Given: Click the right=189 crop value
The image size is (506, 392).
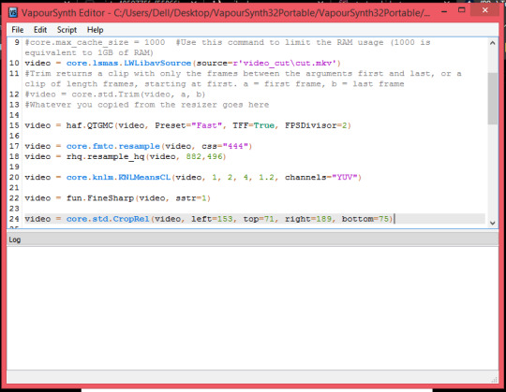Looking at the screenshot, I should click(x=308, y=219).
